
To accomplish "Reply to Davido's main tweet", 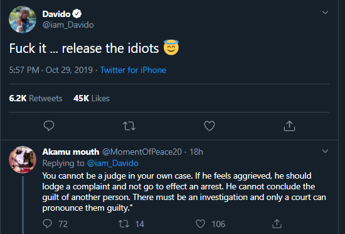I will [49, 126].
